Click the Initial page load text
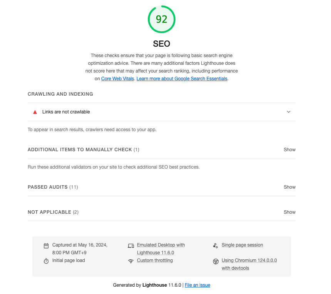Image resolution: width=331 pixels, height=294 pixels. click(69, 260)
